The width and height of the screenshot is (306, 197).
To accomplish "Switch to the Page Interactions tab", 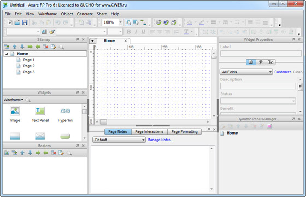I will (149, 132).
